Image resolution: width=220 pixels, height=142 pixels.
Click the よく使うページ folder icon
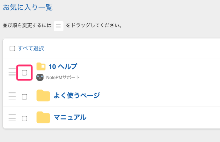pyautogui.click(x=43, y=96)
